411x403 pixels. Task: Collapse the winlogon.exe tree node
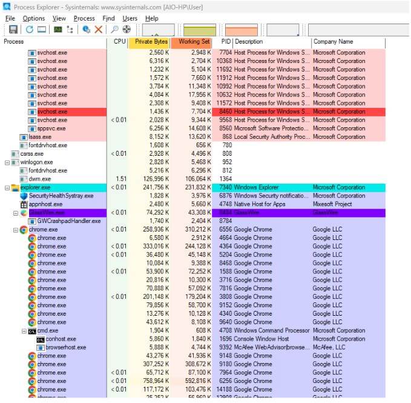(7, 162)
